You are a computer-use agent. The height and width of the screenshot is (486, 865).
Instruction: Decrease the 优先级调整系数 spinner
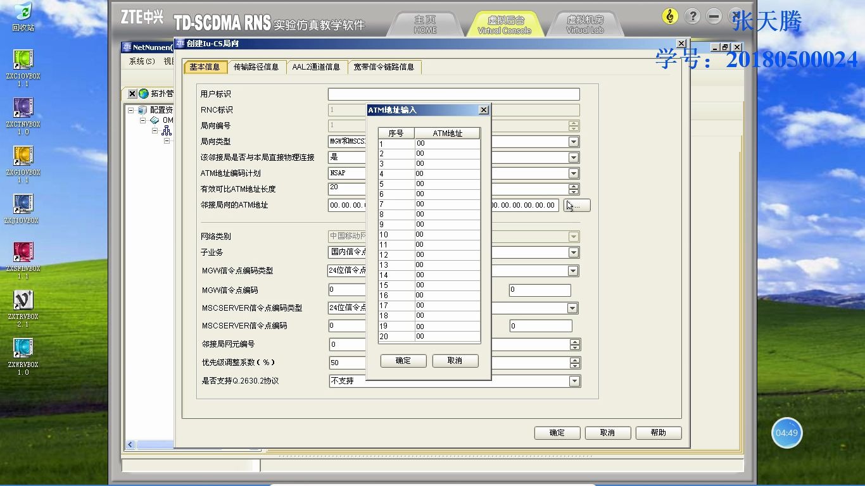click(x=575, y=366)
